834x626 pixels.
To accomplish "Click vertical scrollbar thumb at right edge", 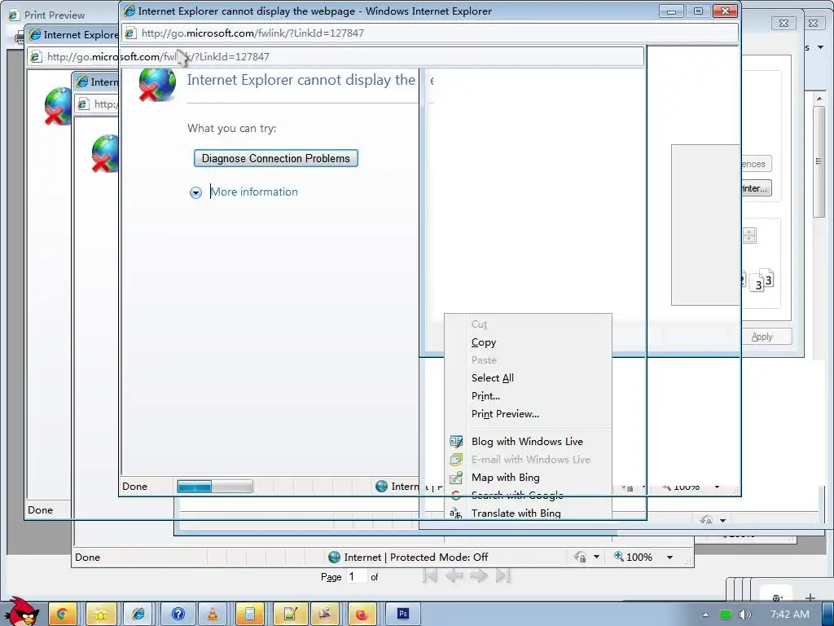I will [x=819, y=161].
